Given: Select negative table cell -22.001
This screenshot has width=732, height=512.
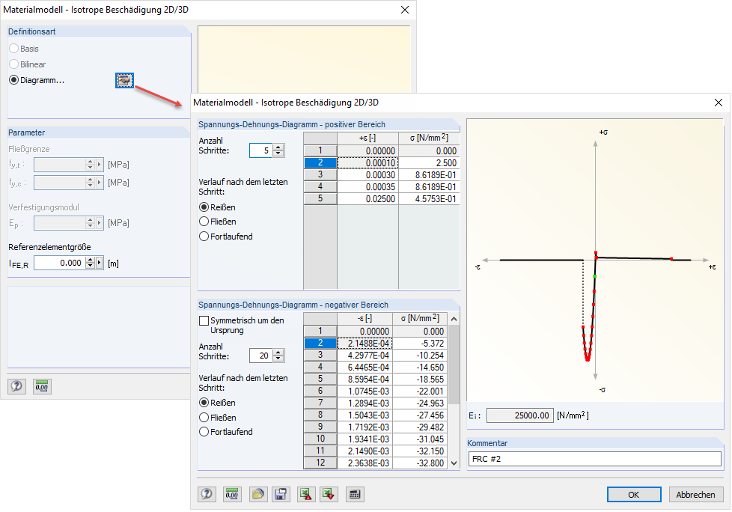Looking at the screenshot, I should tap(420, 391).
